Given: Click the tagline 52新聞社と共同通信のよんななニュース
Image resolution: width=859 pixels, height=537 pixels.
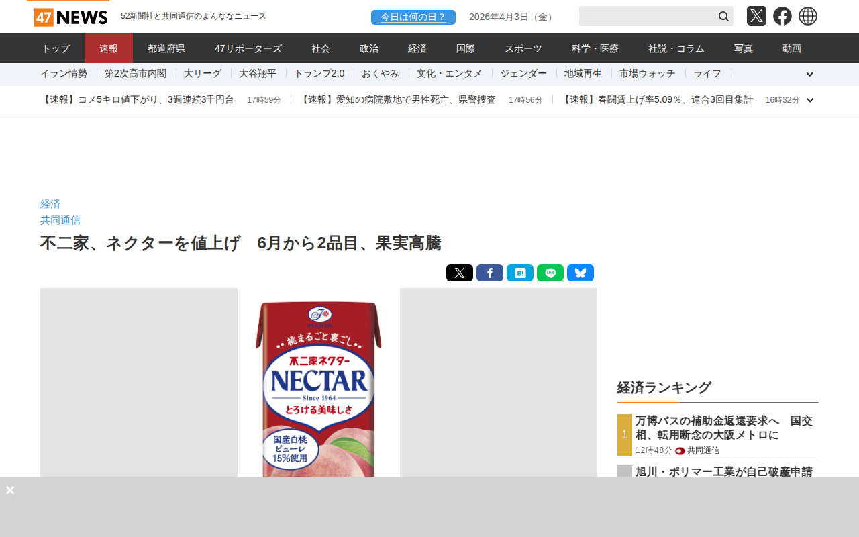Looking at the screenshot, I should click(x=193, y=16).
